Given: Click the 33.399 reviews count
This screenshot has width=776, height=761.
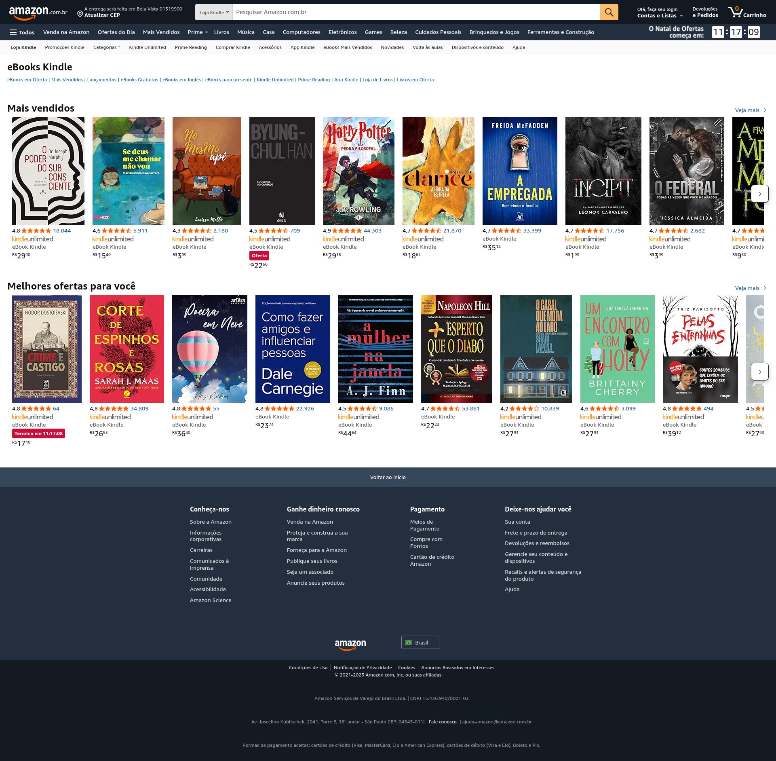Looking at the screenshot, I should click(532, 230).
